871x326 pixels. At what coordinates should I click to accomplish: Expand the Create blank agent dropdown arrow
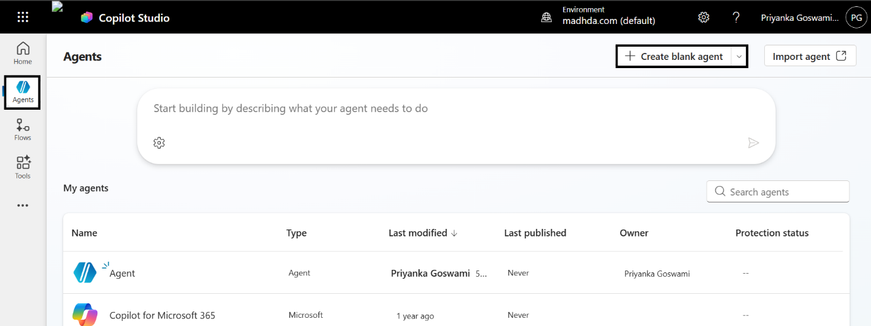[x=740, y=56]
